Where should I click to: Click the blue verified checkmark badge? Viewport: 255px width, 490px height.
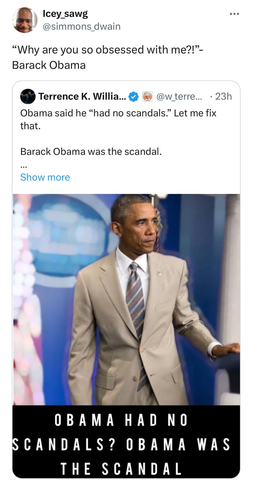(x=134, y=96)
